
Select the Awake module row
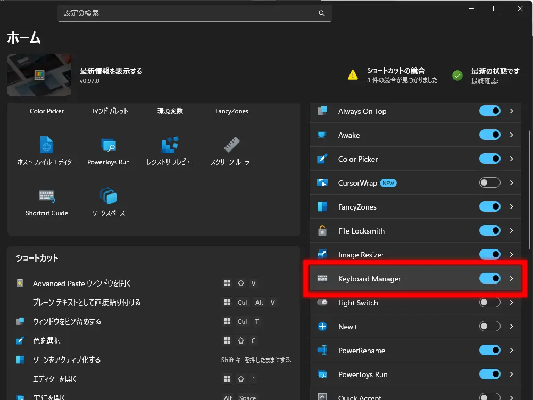394,135
